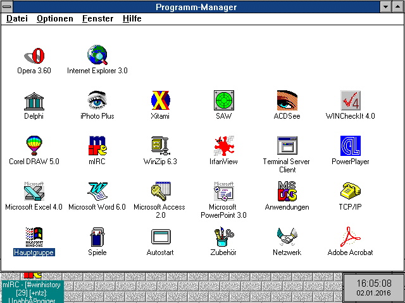
Task: Open the Fenster menu
Action: point(97,19)
